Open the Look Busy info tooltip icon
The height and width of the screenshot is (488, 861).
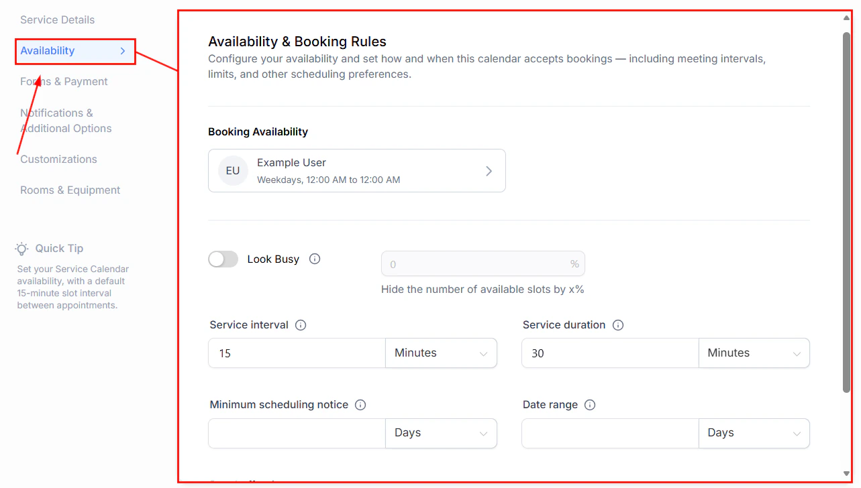314,259
